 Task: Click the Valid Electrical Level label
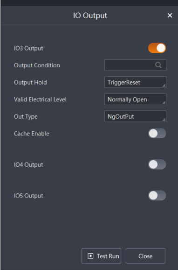click(x=40, y=99)
